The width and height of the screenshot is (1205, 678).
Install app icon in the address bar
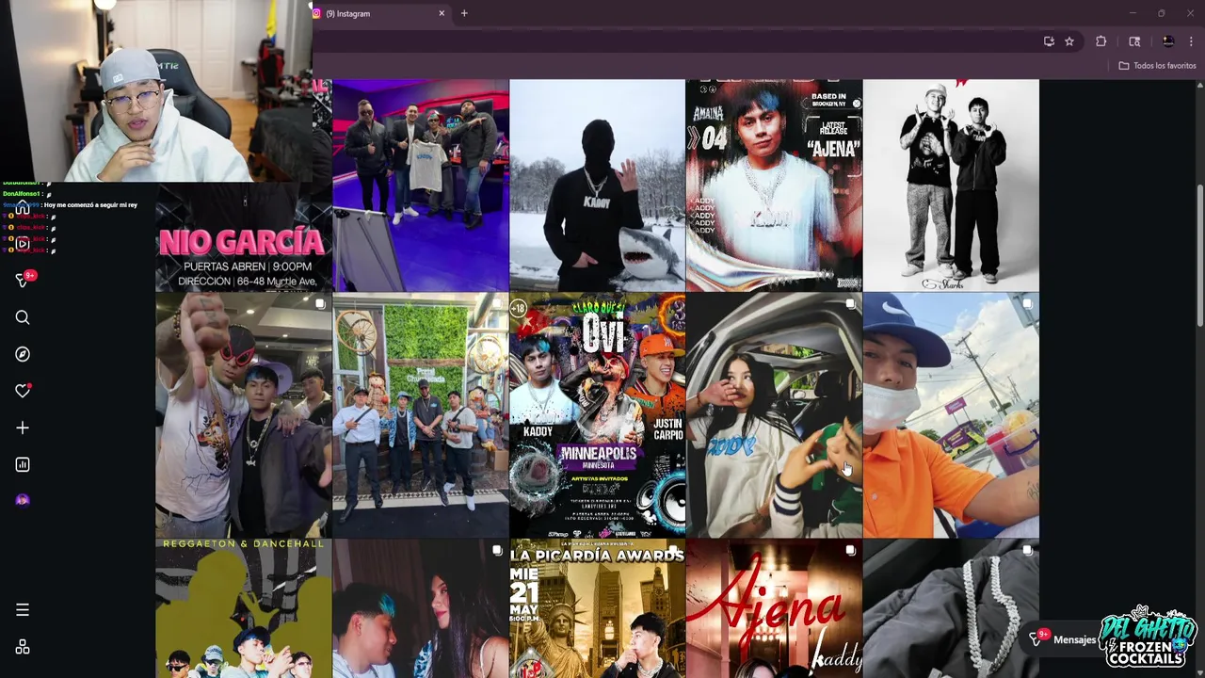(1049, 41)
